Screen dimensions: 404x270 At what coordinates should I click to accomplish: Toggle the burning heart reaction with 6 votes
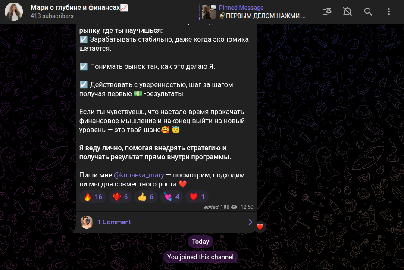click(120, 197)
